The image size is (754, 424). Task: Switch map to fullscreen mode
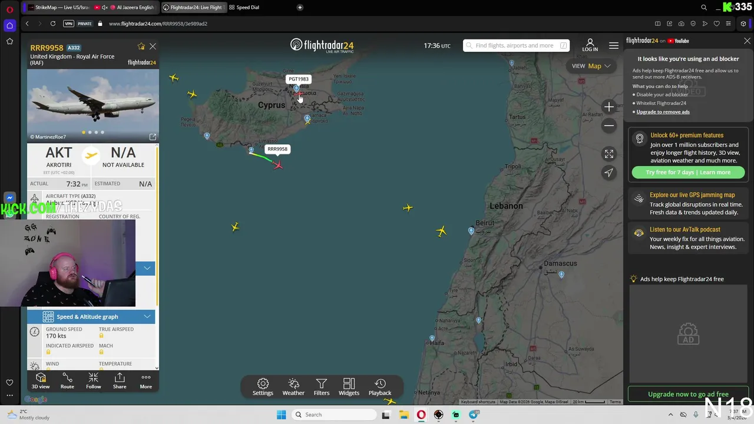click(x=609, y=154)
